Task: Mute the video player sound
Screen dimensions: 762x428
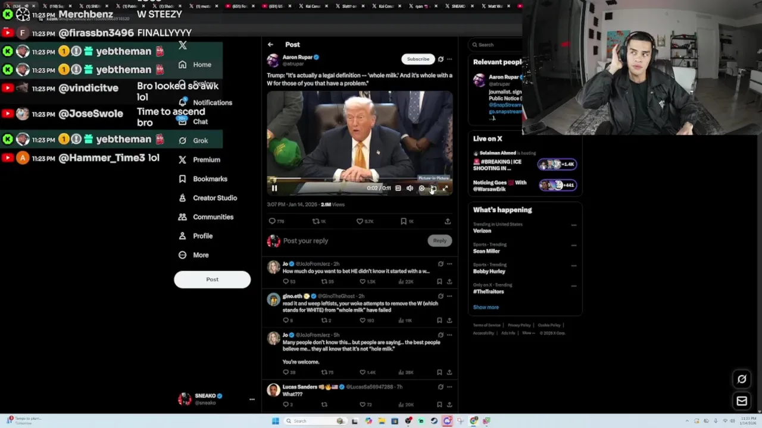Action: coord(410,188)
